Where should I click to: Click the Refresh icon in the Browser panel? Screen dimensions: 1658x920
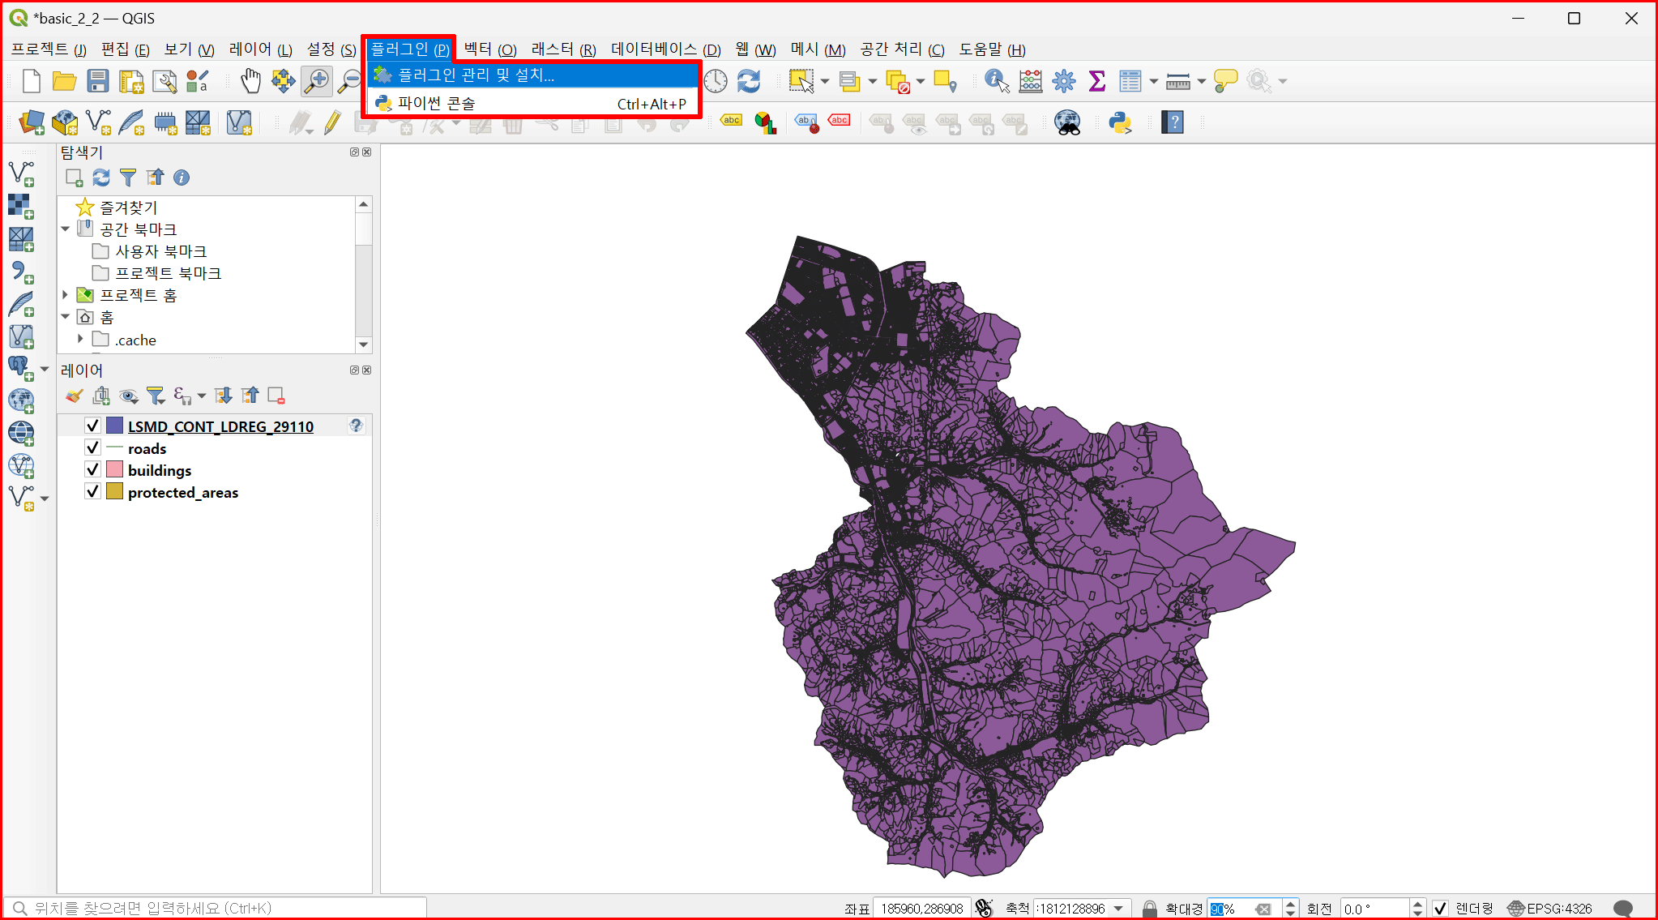(101, 178)
